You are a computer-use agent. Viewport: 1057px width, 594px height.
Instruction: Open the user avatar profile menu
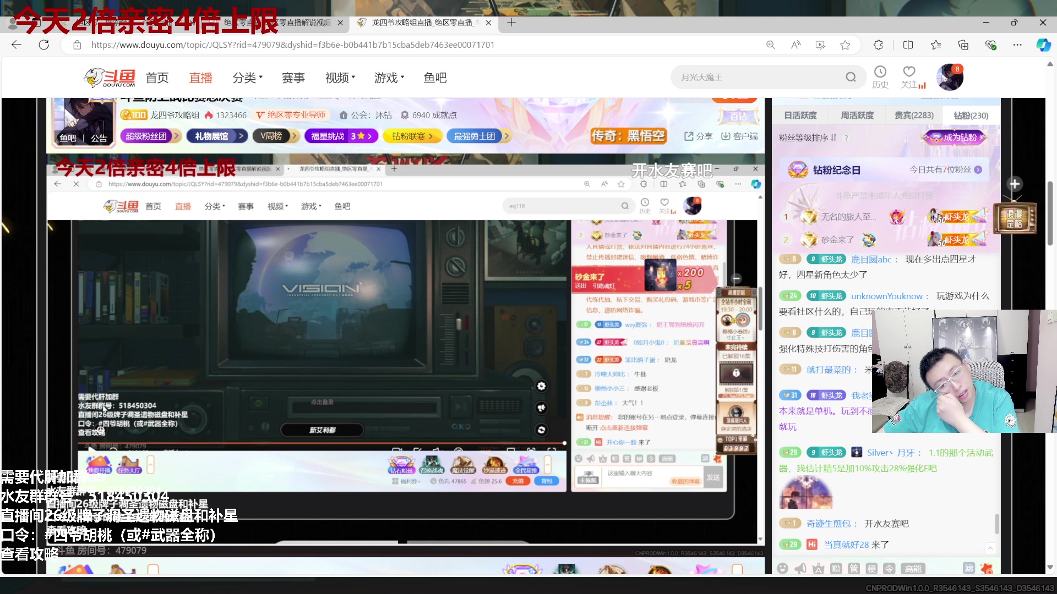coord(950,77)
